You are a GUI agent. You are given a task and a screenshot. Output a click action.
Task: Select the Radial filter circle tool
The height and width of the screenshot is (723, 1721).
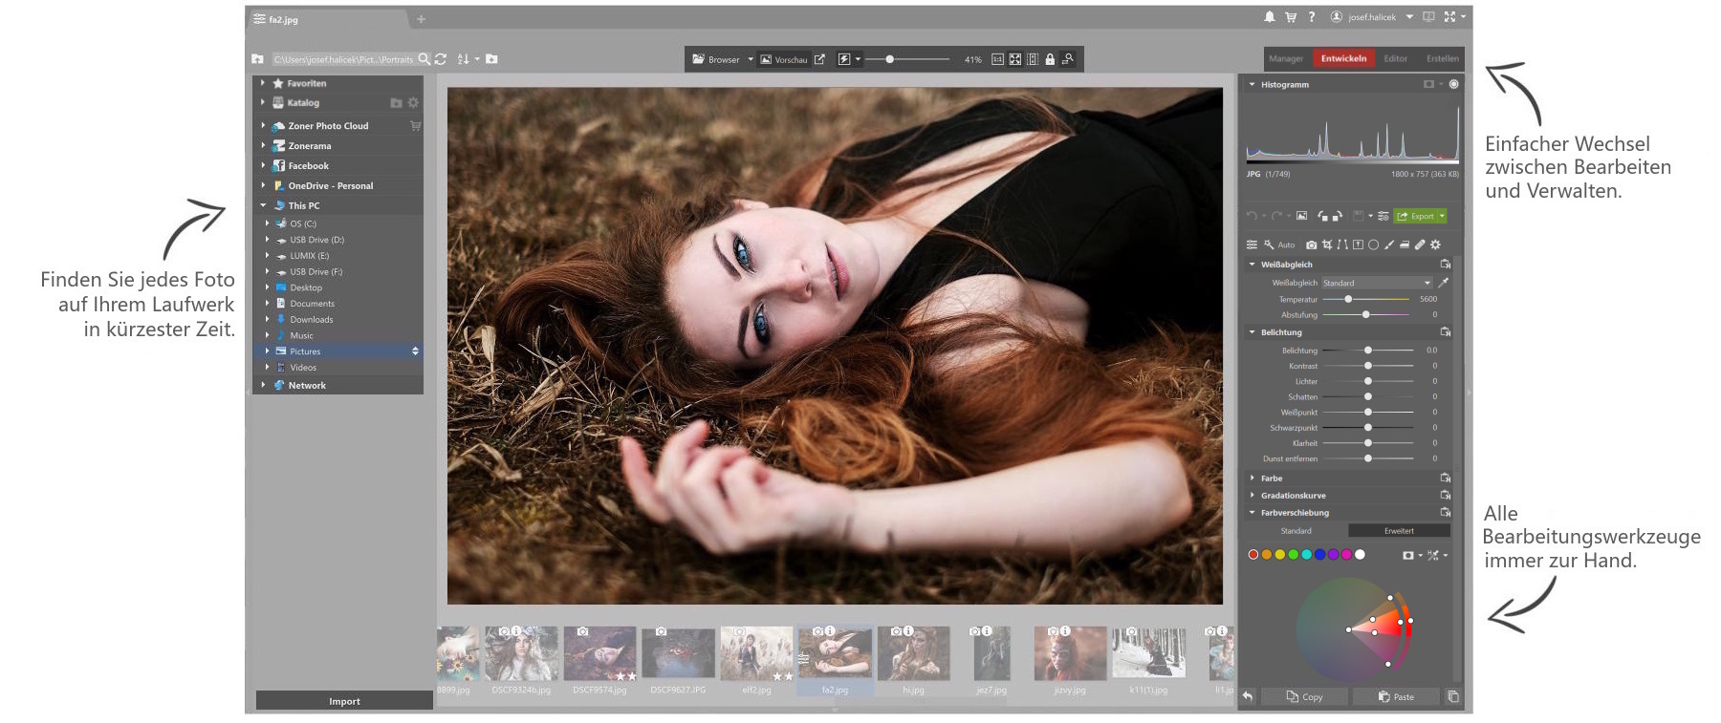pyautogui.click(x=1373, y=245)
